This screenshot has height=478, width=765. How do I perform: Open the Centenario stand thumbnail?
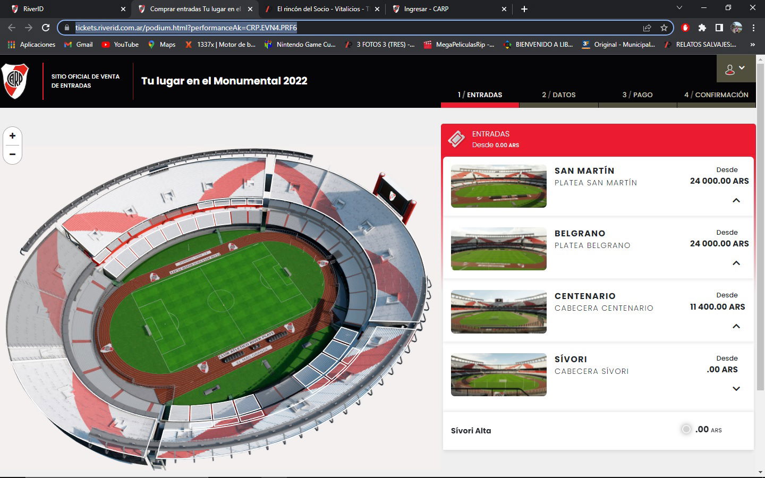(499, 312)
